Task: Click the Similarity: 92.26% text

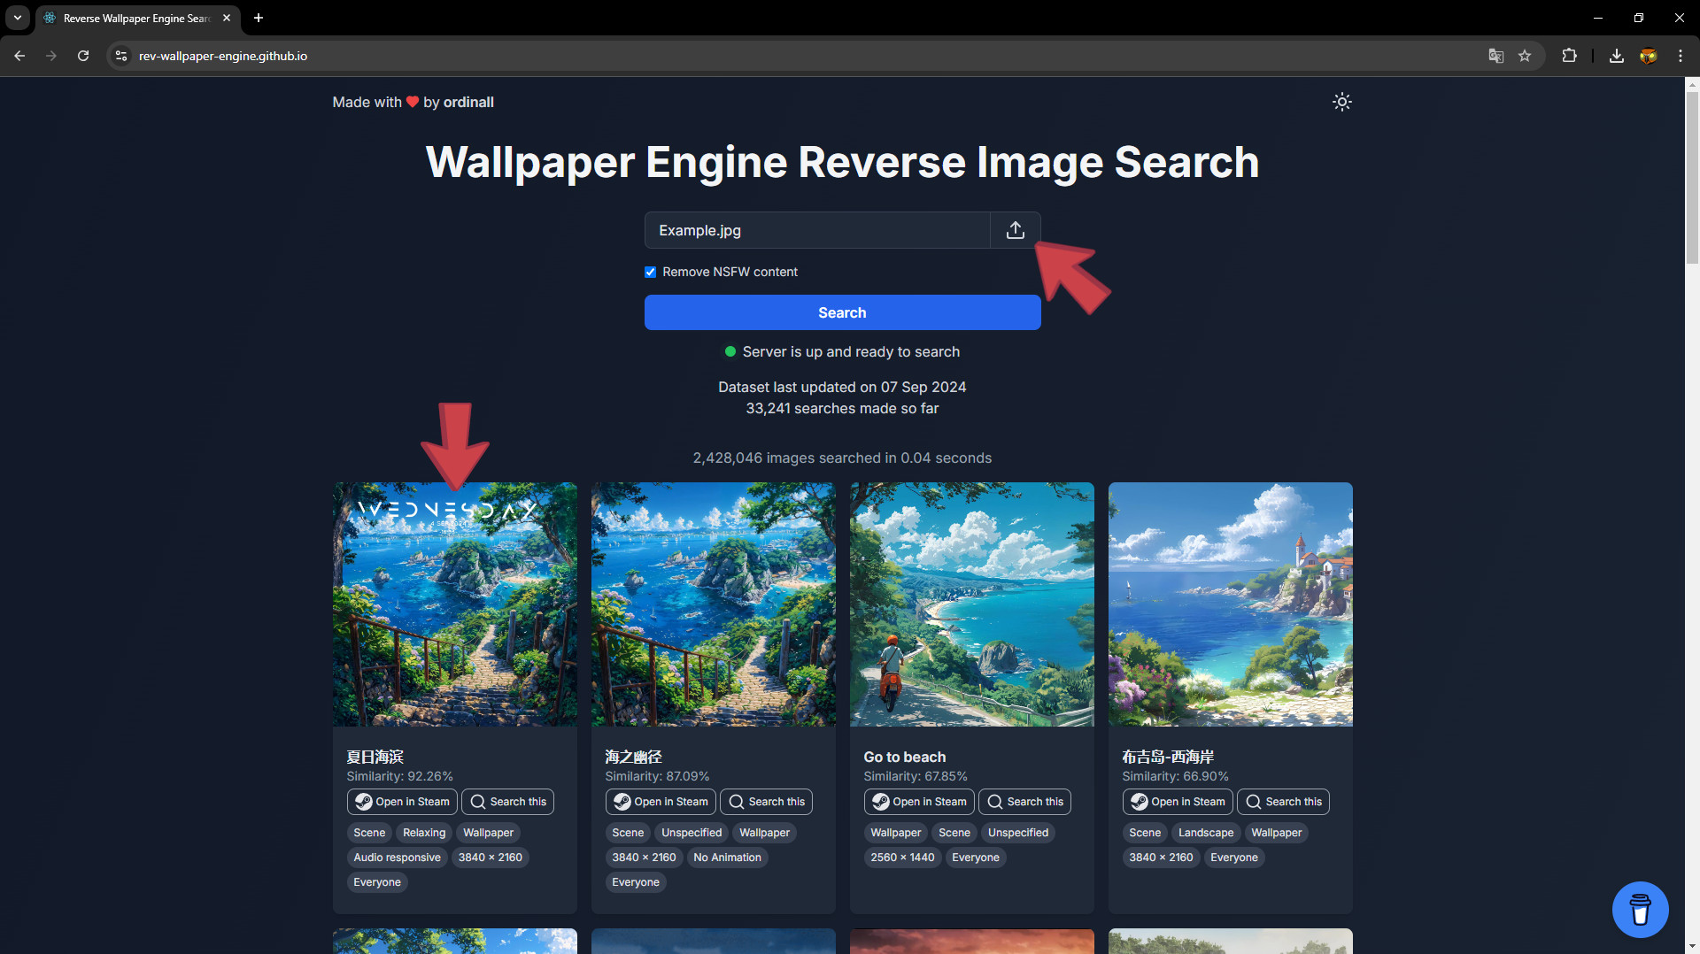Action: [x=399, y=776]
